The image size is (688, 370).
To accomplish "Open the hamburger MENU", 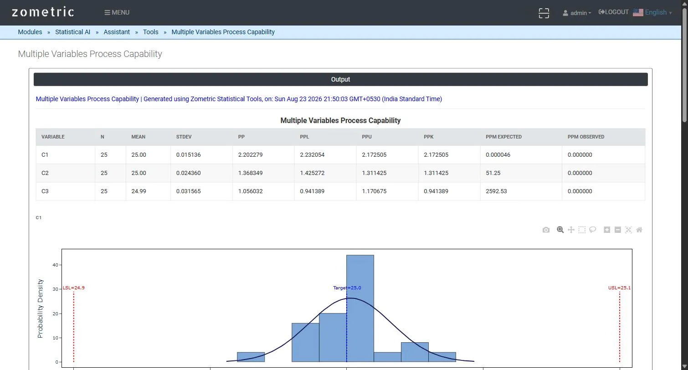I will point(117,12).
